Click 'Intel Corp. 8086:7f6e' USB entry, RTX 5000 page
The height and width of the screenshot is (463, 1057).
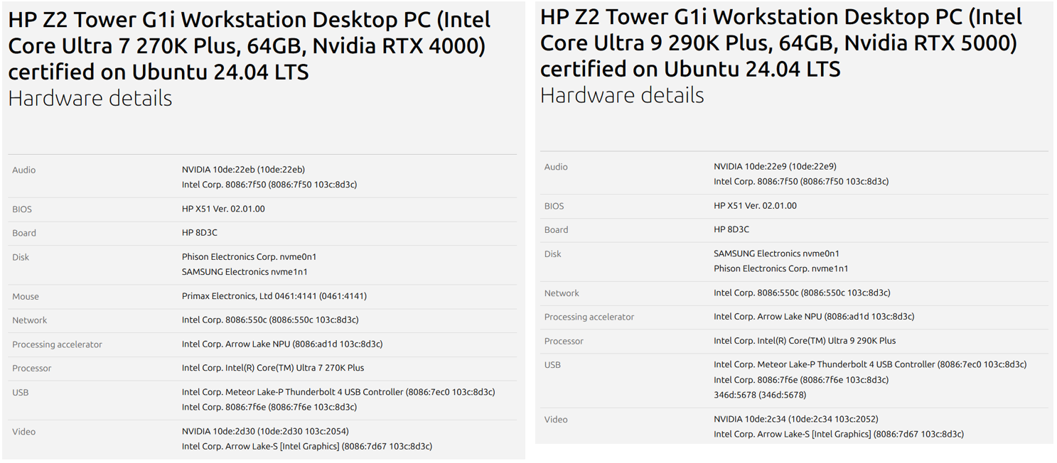pyautogui.click(x=801, y=380)
